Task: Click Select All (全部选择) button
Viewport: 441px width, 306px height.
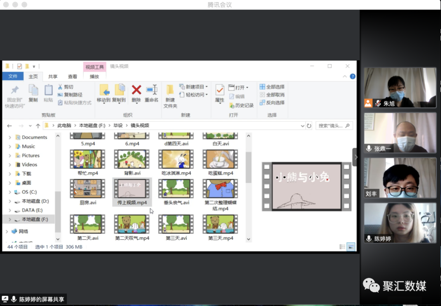Action: click(x=272, y=87)
